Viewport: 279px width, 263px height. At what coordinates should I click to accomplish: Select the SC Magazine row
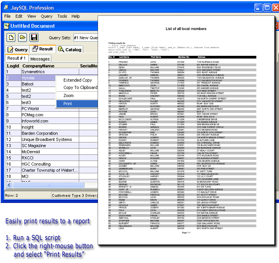click(52, 146)
